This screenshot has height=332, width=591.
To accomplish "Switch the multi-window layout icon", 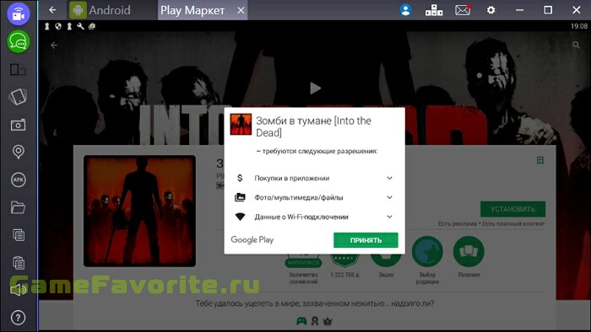I will (18, 70).
